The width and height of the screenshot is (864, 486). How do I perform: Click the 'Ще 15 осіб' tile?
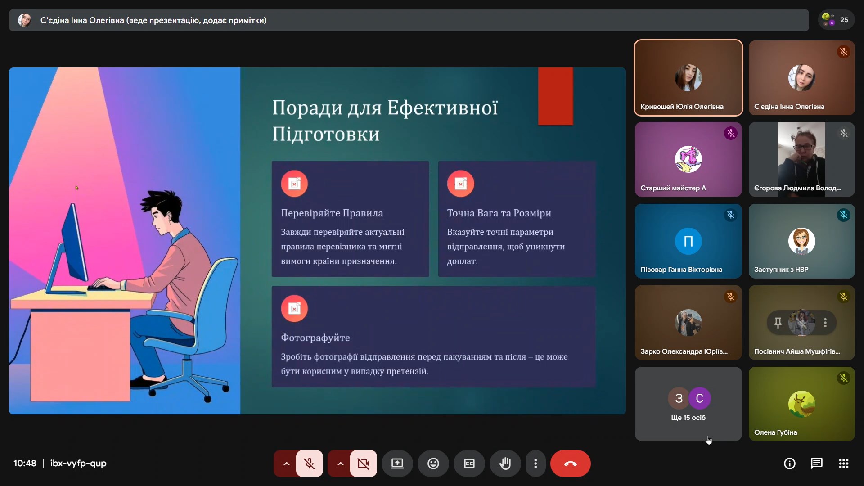click(x=688, y=404)
